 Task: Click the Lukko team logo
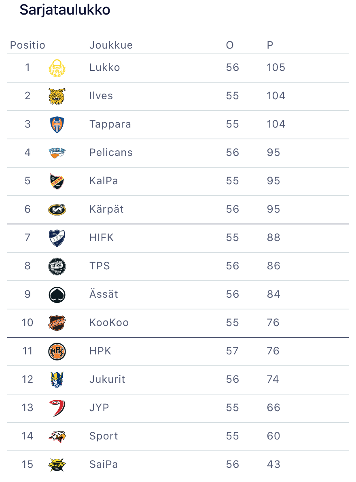(x=57, y=68)
